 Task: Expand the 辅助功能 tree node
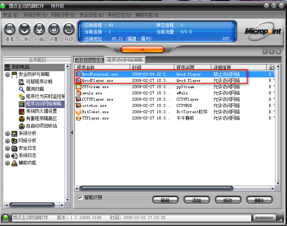(7, 163)
